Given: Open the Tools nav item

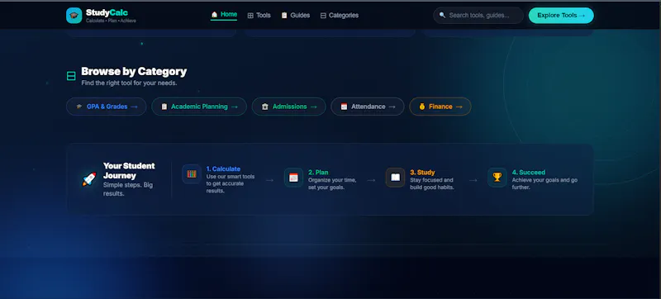Looking at the screenshot, I should tap(259, 15).
